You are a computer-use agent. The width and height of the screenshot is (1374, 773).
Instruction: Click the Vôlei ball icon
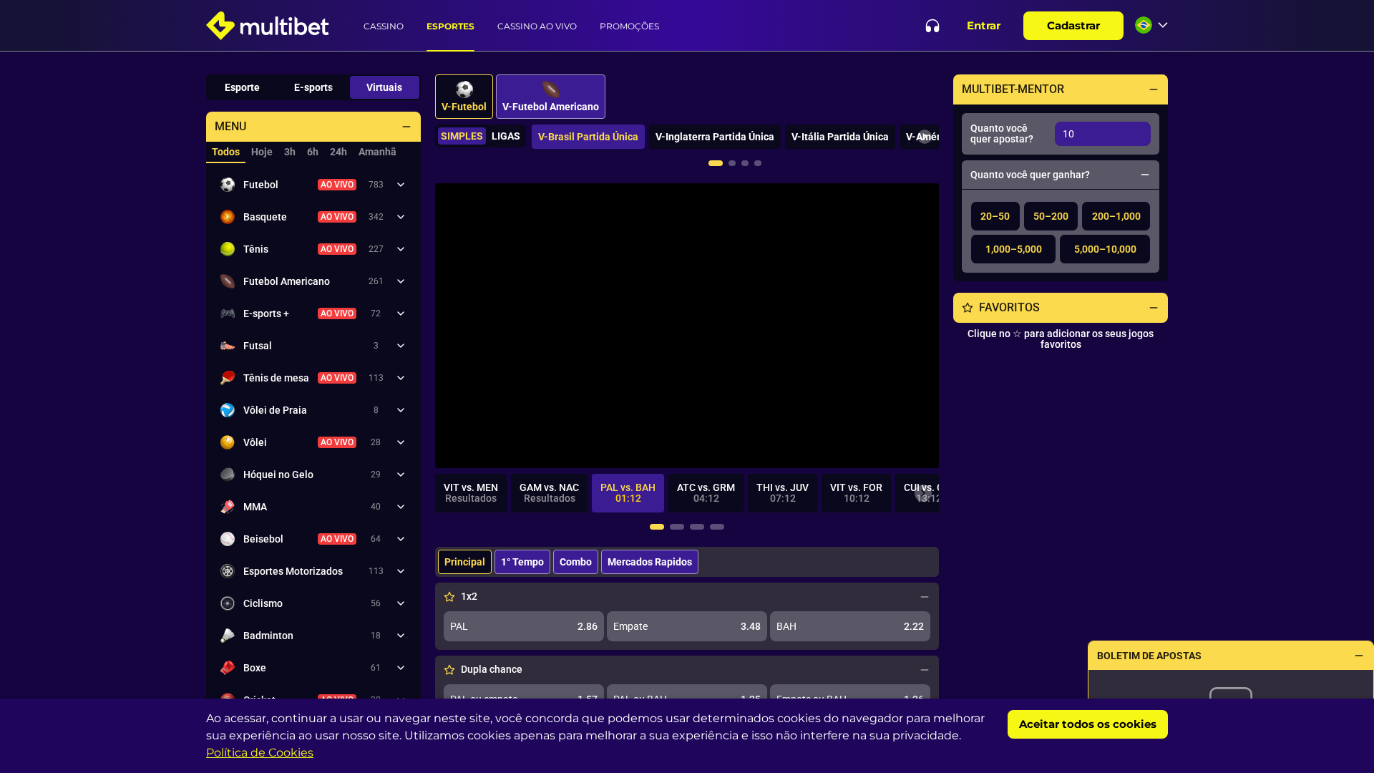pyautogui.click(x=228, y=442)
